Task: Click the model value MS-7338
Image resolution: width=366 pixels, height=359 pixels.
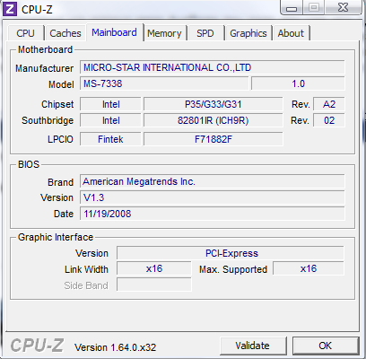Action: tap(164, 83)
